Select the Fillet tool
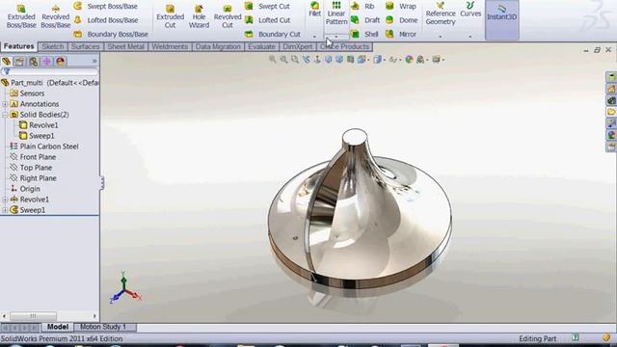617x347 pixels. [314, 10]
